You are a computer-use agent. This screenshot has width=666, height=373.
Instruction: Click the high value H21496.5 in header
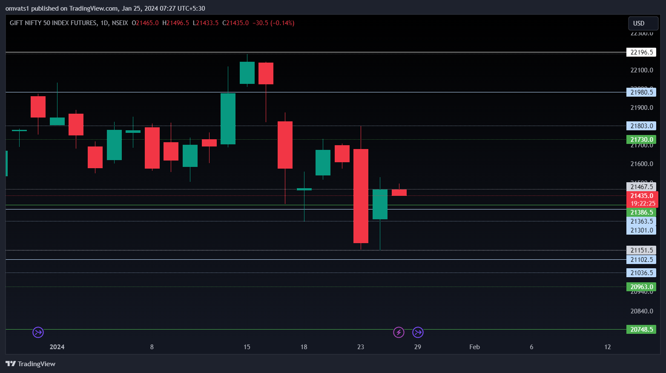click(175, 23)
